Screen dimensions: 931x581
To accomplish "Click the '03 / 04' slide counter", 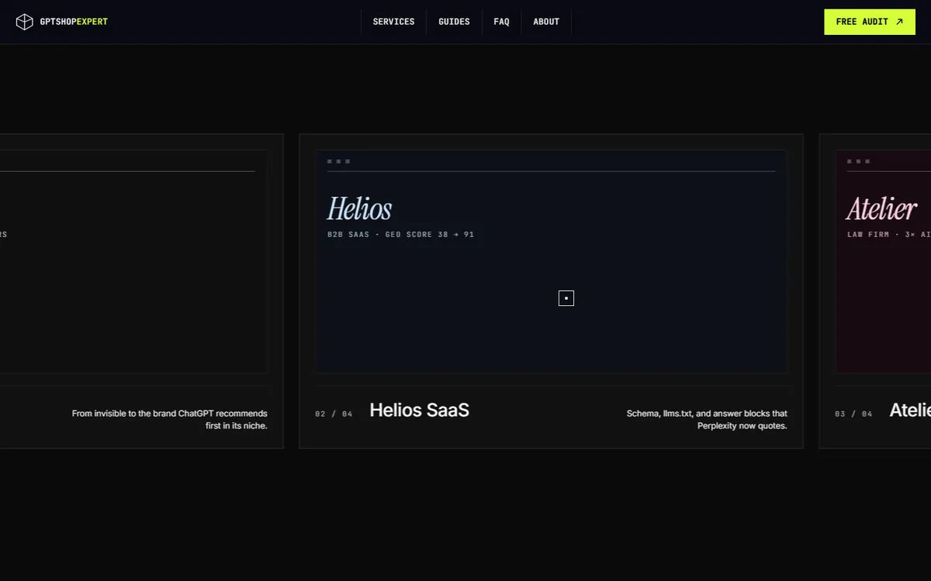I will pyautogui.click(x=853, y=414).
